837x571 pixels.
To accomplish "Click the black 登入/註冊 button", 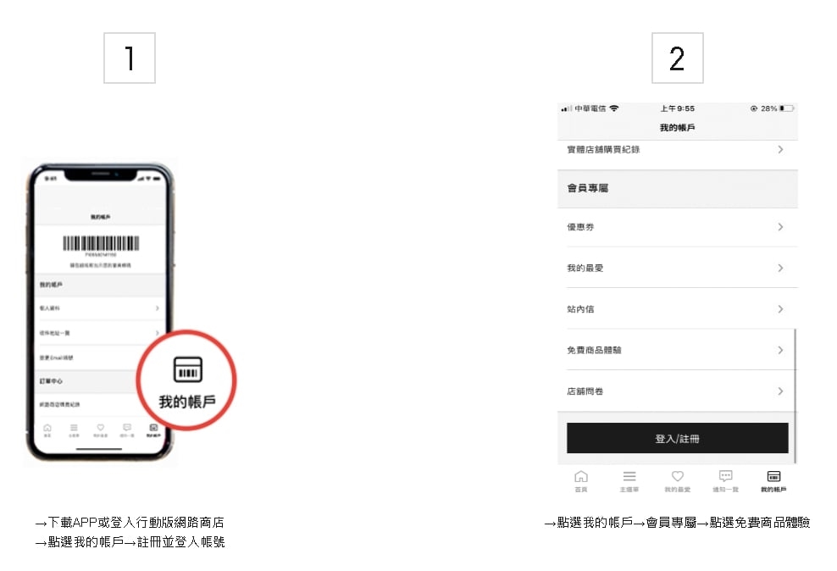I will [678, 438].
